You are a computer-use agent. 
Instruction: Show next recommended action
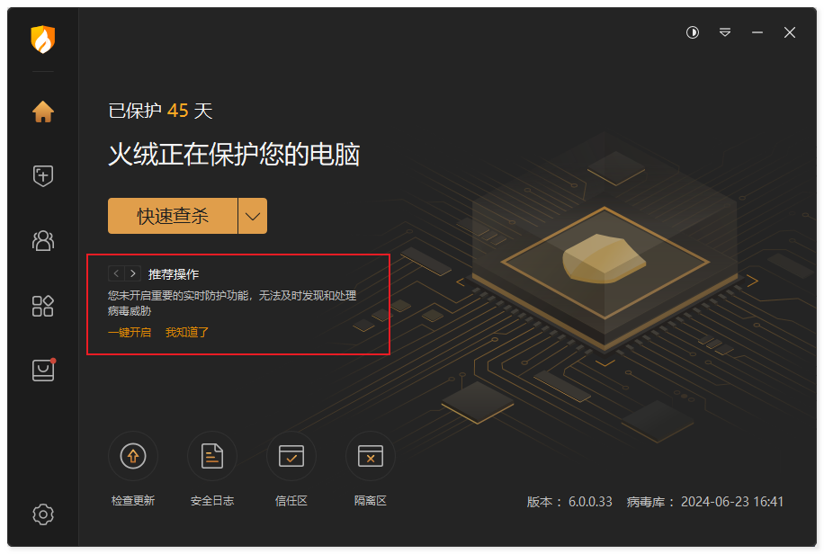[x=133, y=273]
